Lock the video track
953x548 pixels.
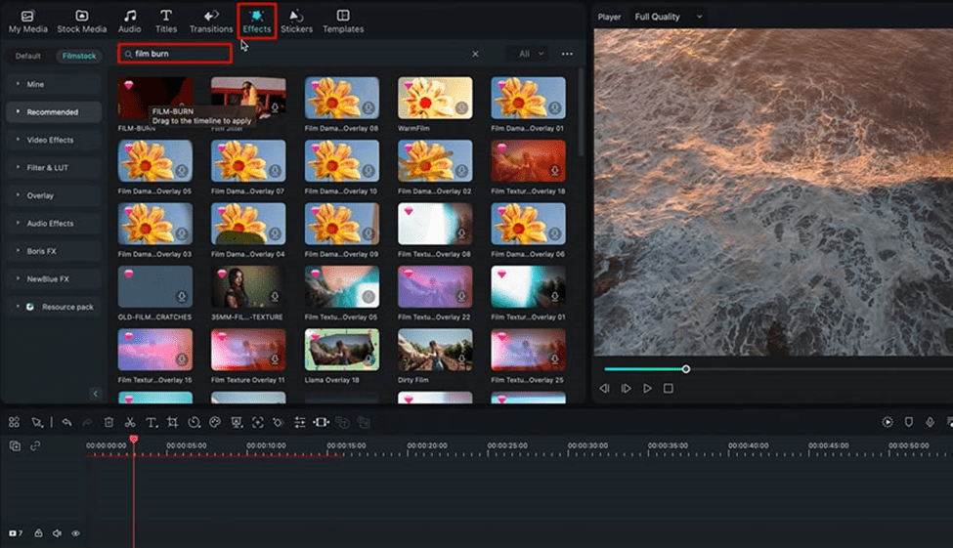click(38, 532)
